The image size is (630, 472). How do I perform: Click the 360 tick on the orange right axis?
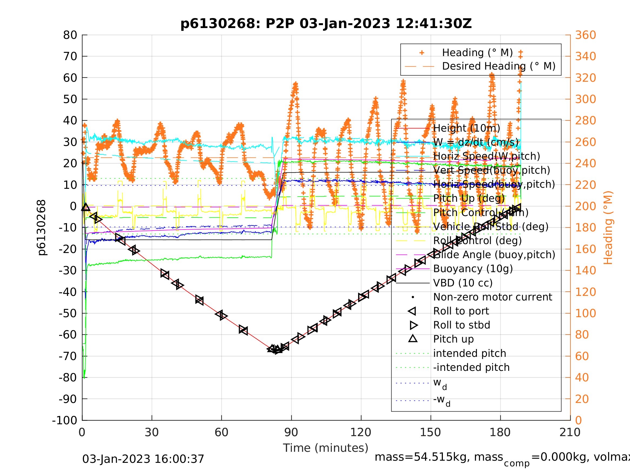(585, 35)
